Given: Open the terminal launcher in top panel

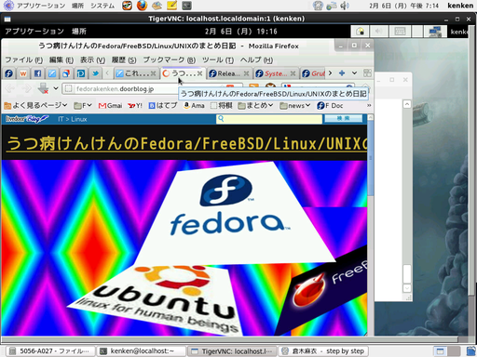Looking at the screenshot, I should pyautogui.click(x=186, y=6).
